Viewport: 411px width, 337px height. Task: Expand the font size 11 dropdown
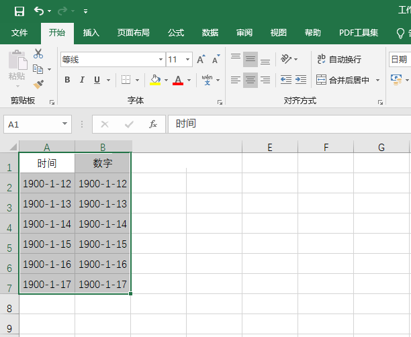click(x=187, y=60)
